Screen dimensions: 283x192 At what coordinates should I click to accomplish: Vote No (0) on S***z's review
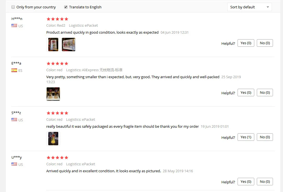265,137
